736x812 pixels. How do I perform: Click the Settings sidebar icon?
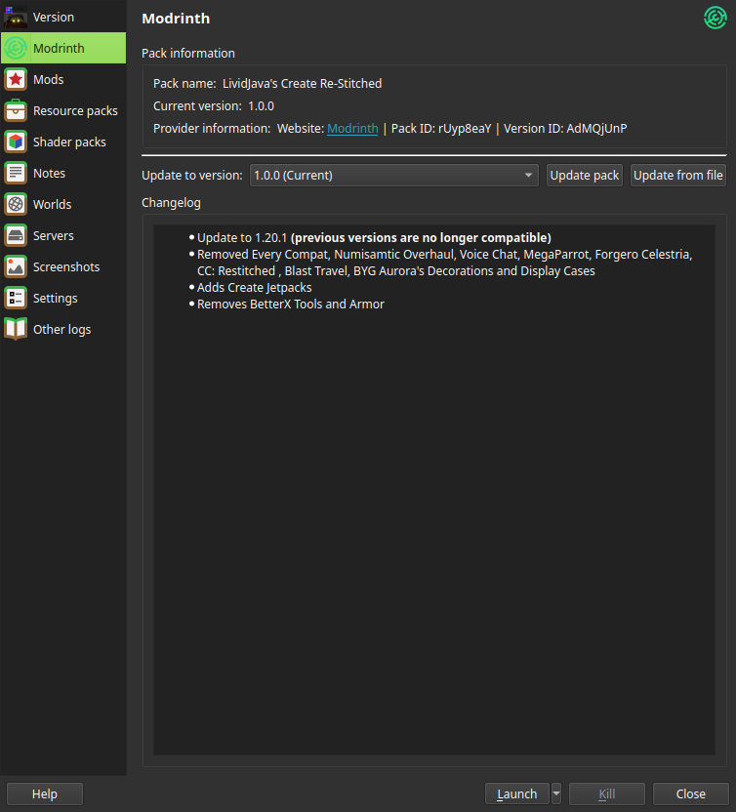16,298
